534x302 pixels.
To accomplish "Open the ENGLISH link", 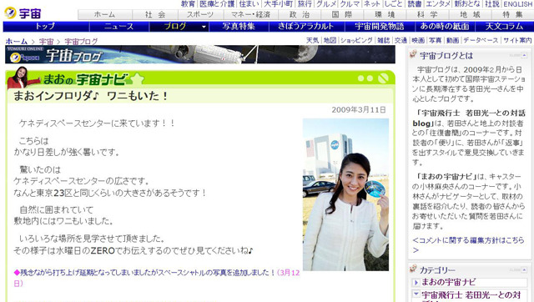I will [x=517, y=4].
